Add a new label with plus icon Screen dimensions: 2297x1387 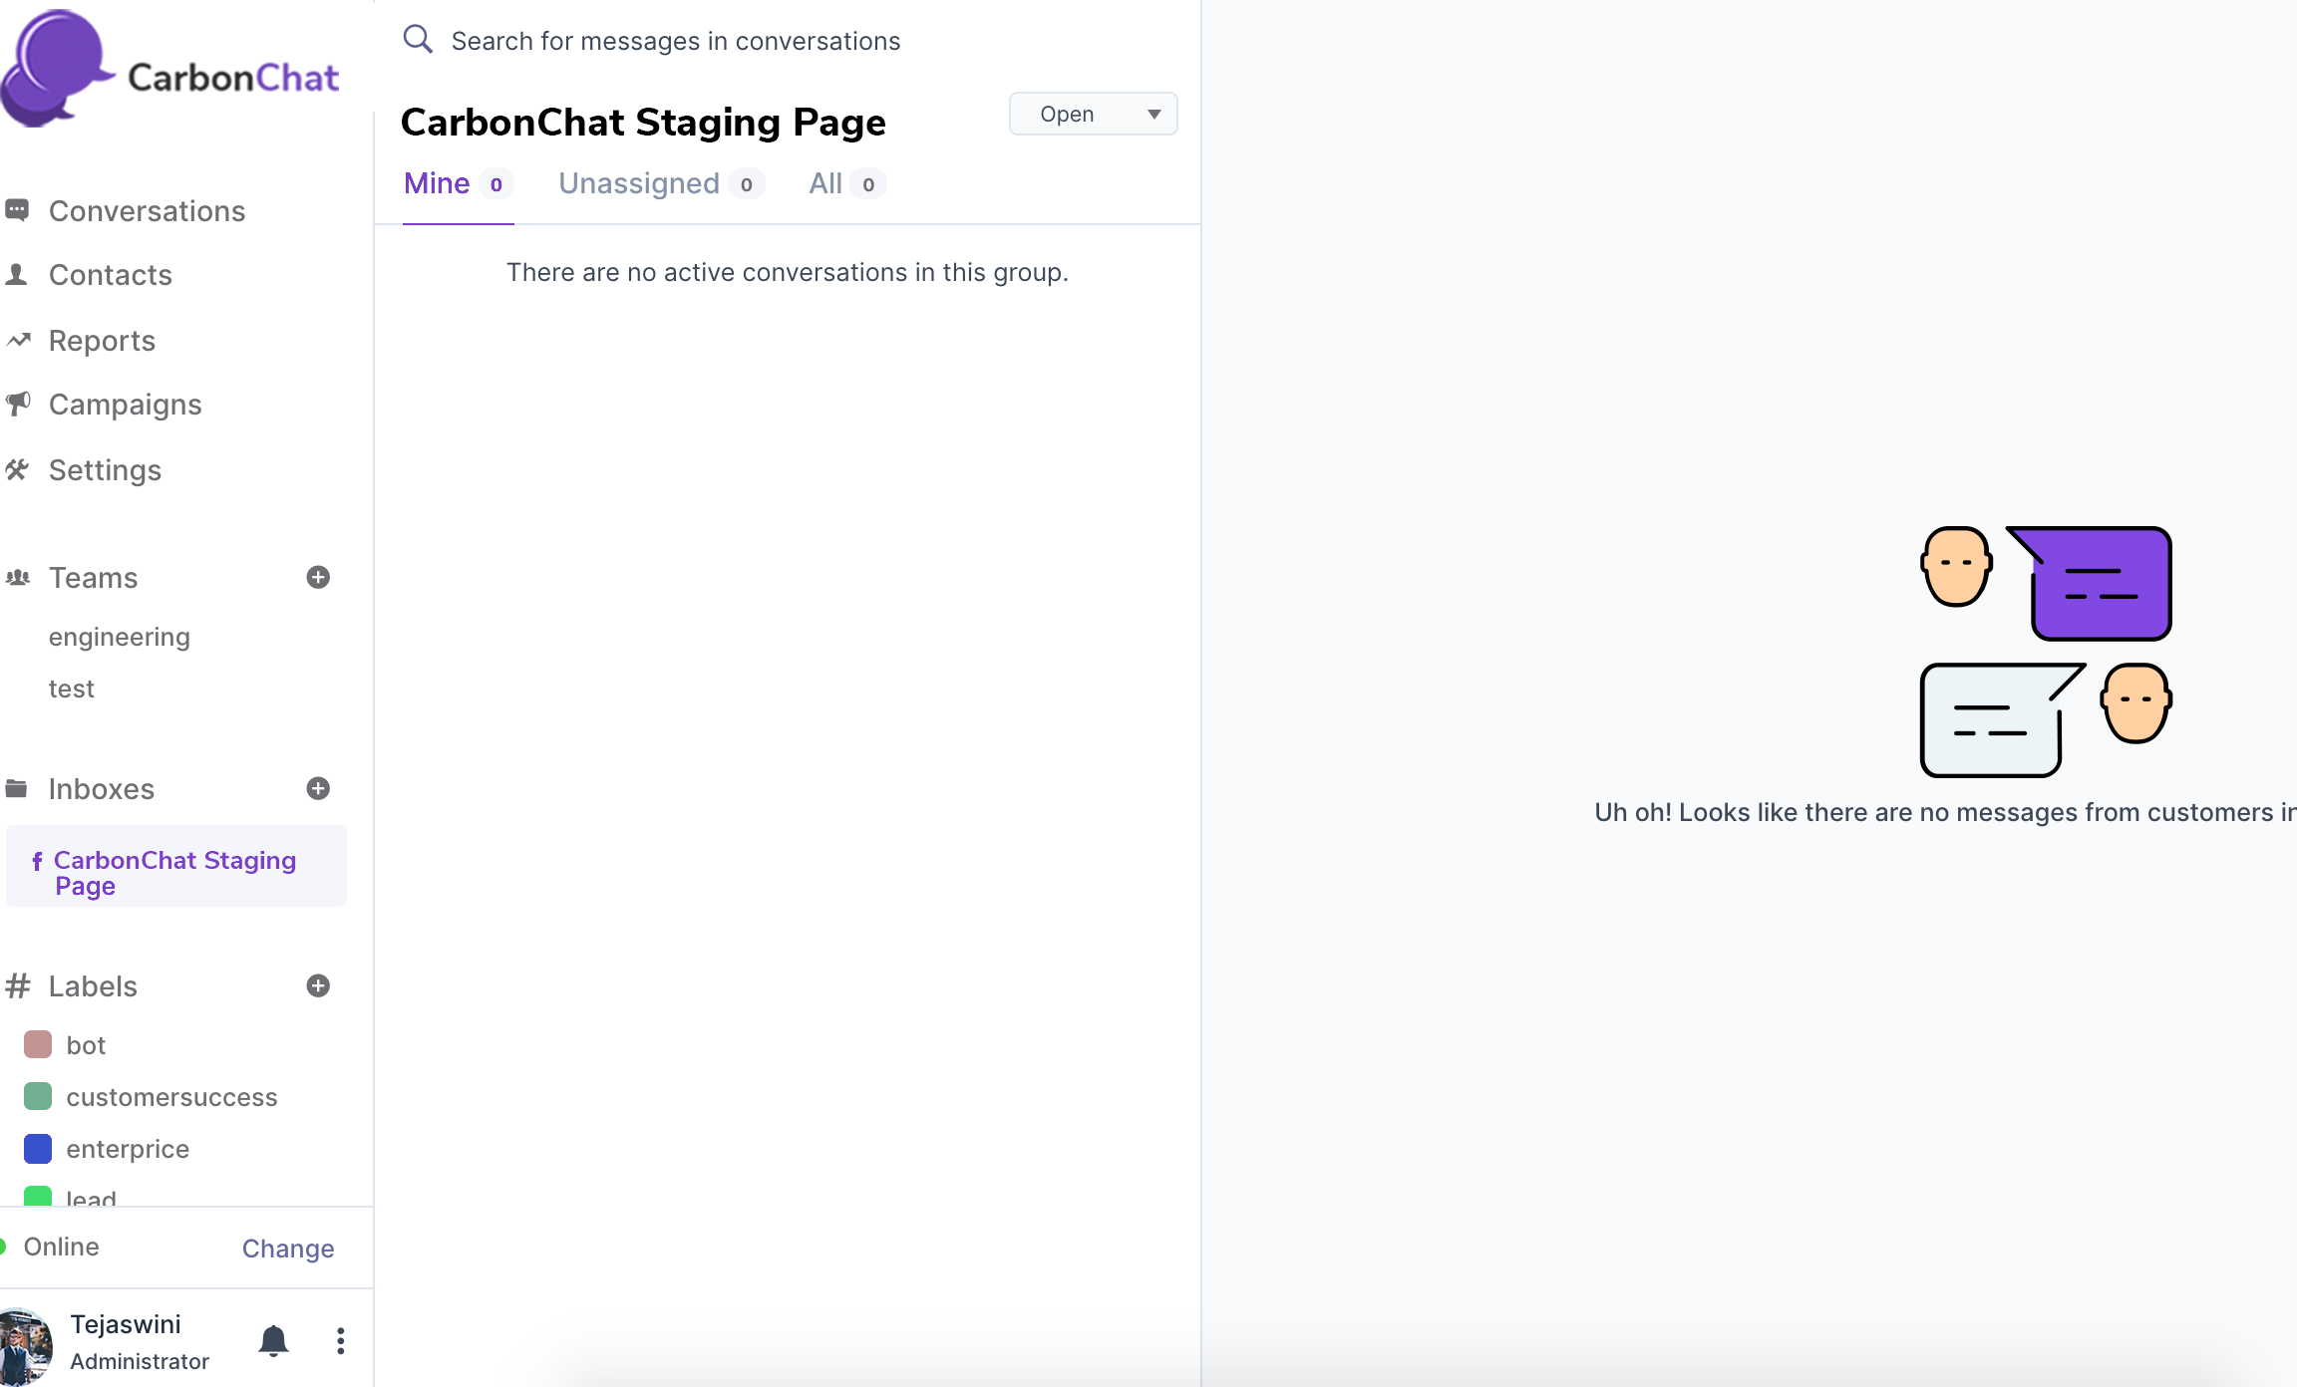point(318,986)
